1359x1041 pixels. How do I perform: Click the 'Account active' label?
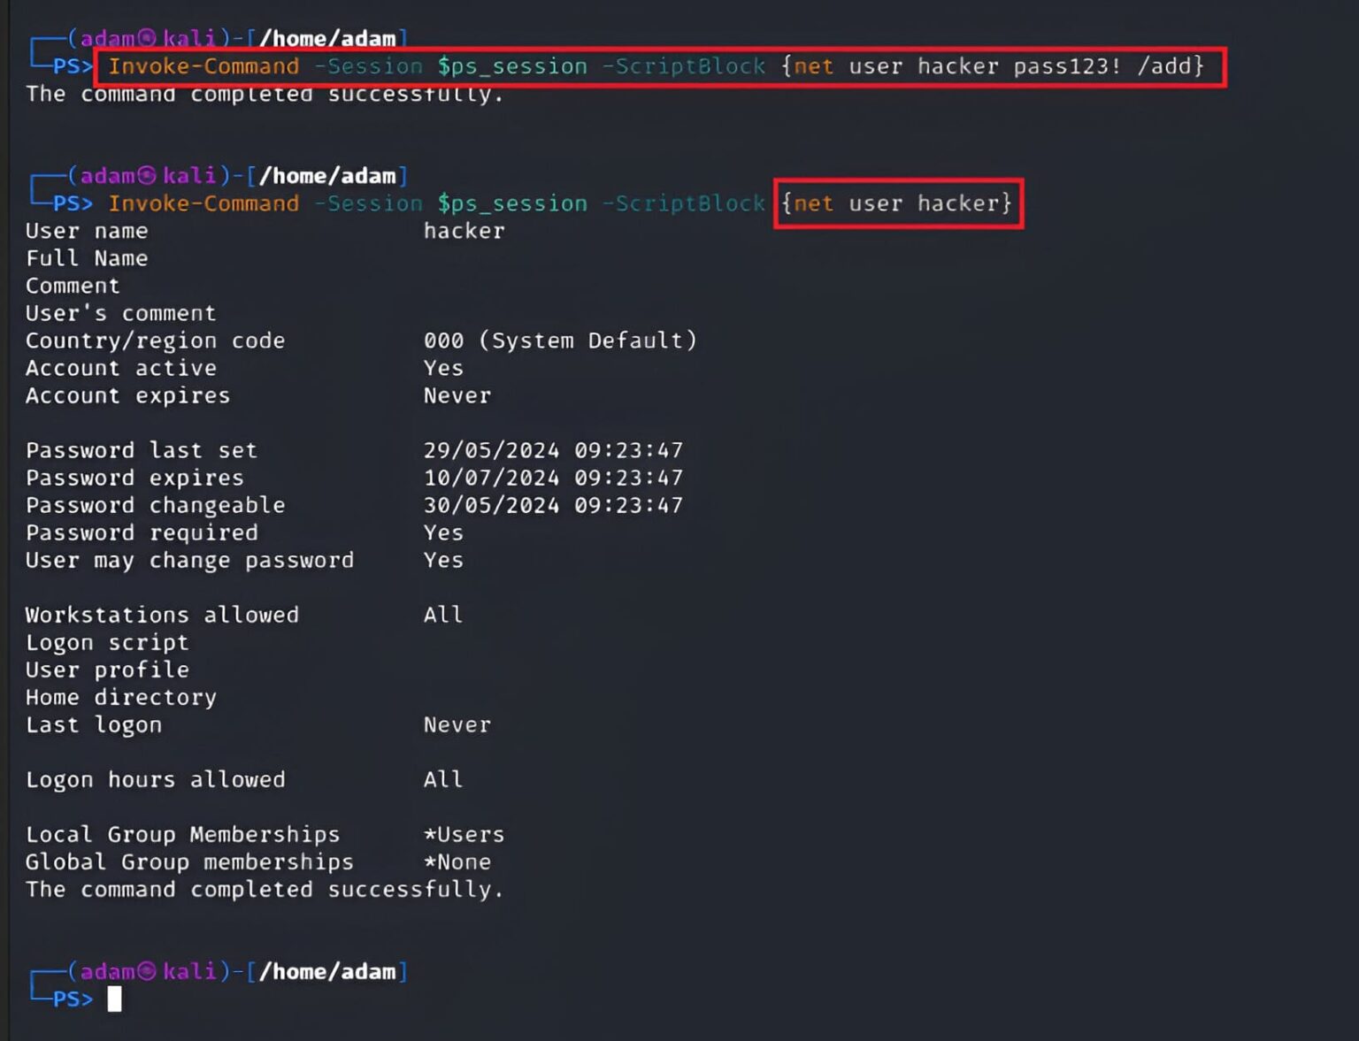click(121, 368)
